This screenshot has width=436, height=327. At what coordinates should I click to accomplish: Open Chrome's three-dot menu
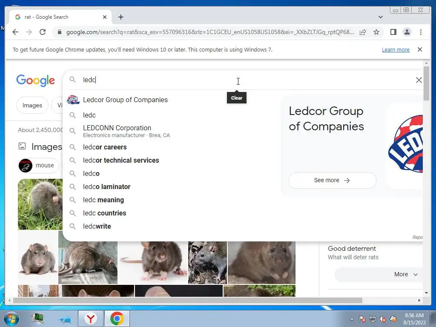point(421,32)
